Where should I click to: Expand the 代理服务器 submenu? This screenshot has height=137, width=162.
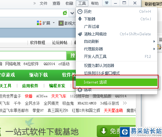pyautogui.click(x=117, y=49)
